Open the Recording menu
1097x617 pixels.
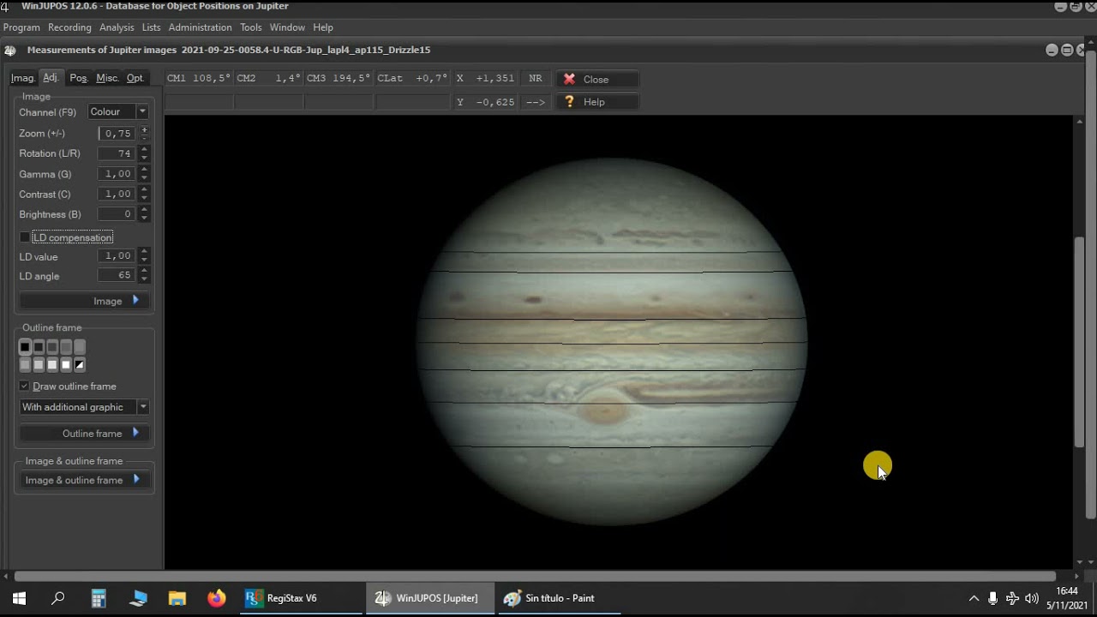click(x=69, y=27)
